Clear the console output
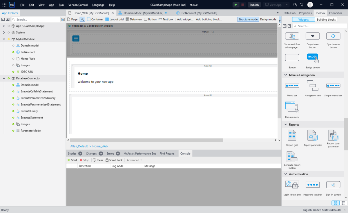 (x=98, y=160)
